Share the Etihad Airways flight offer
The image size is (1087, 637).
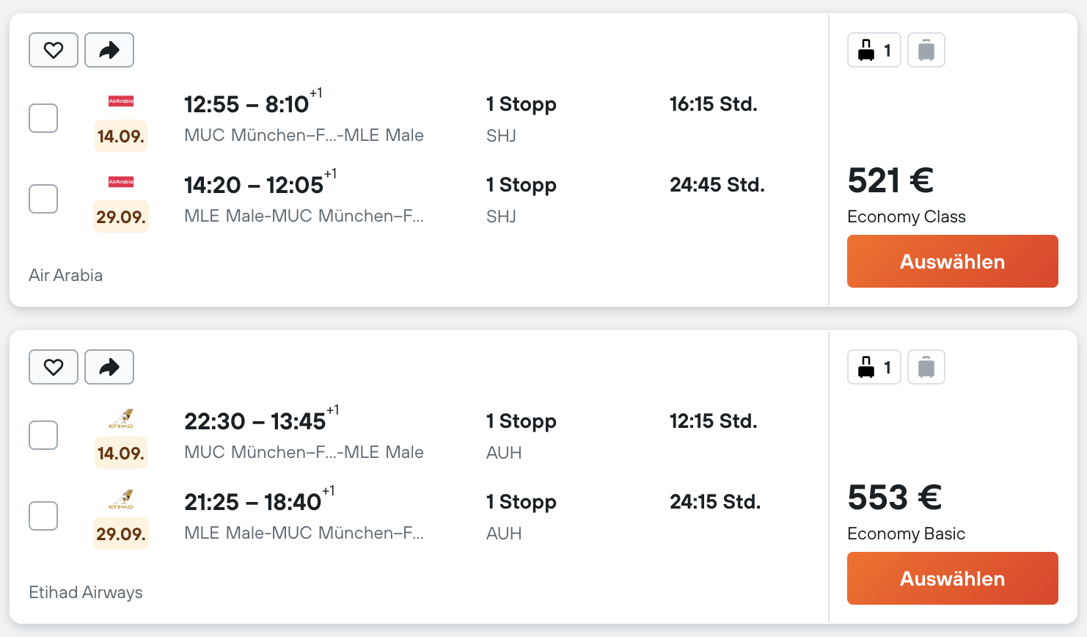[109, 367]
